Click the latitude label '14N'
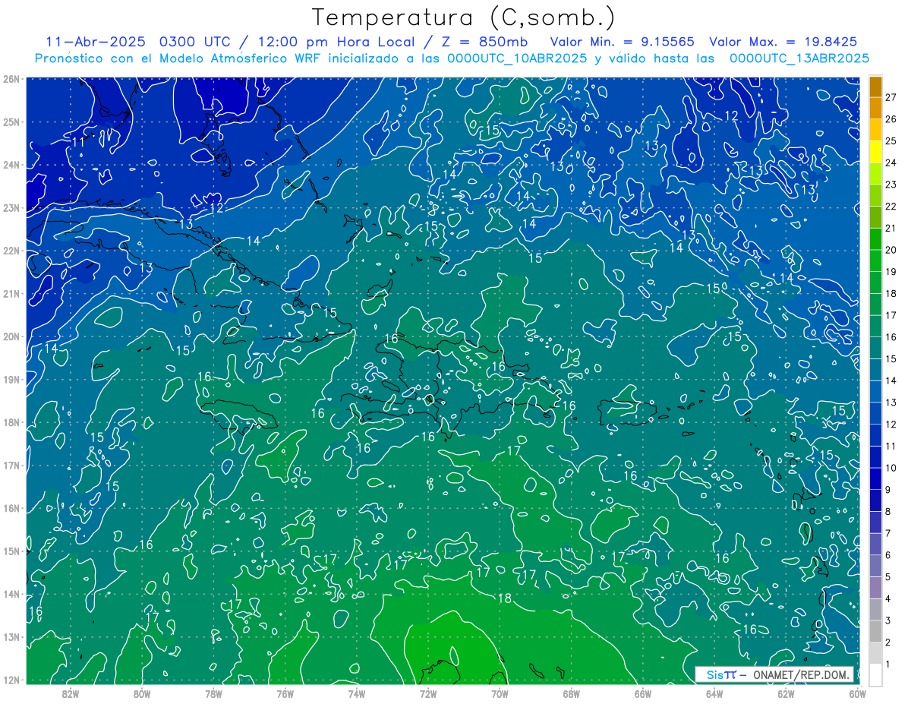This screenshot has height=704, width=911. 11,594
